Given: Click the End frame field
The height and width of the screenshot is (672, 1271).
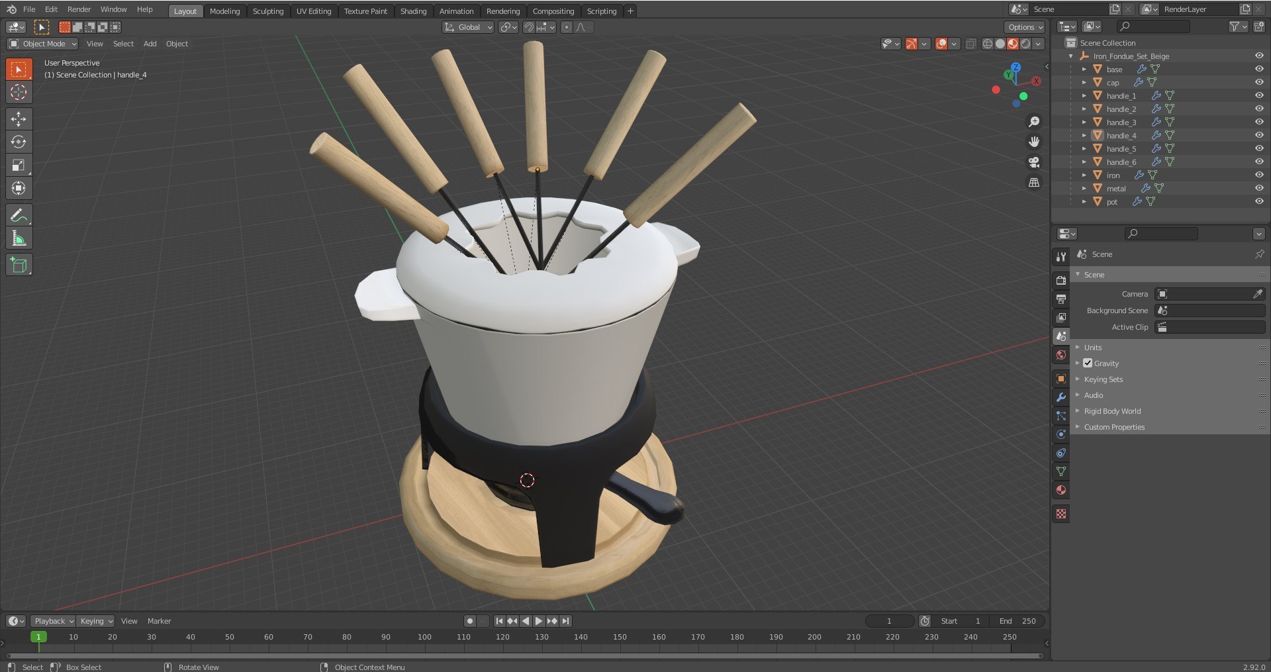Looking at the screenshot, I should point(1018,621).
